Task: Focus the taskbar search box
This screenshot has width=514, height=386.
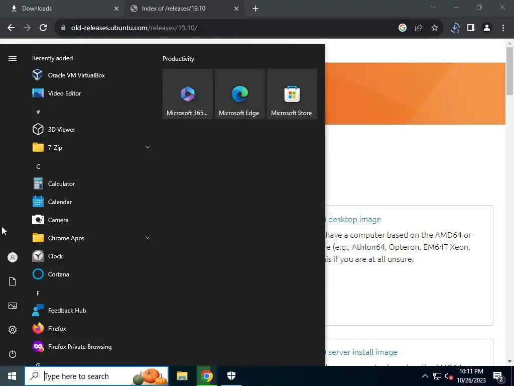Action: 96,376
